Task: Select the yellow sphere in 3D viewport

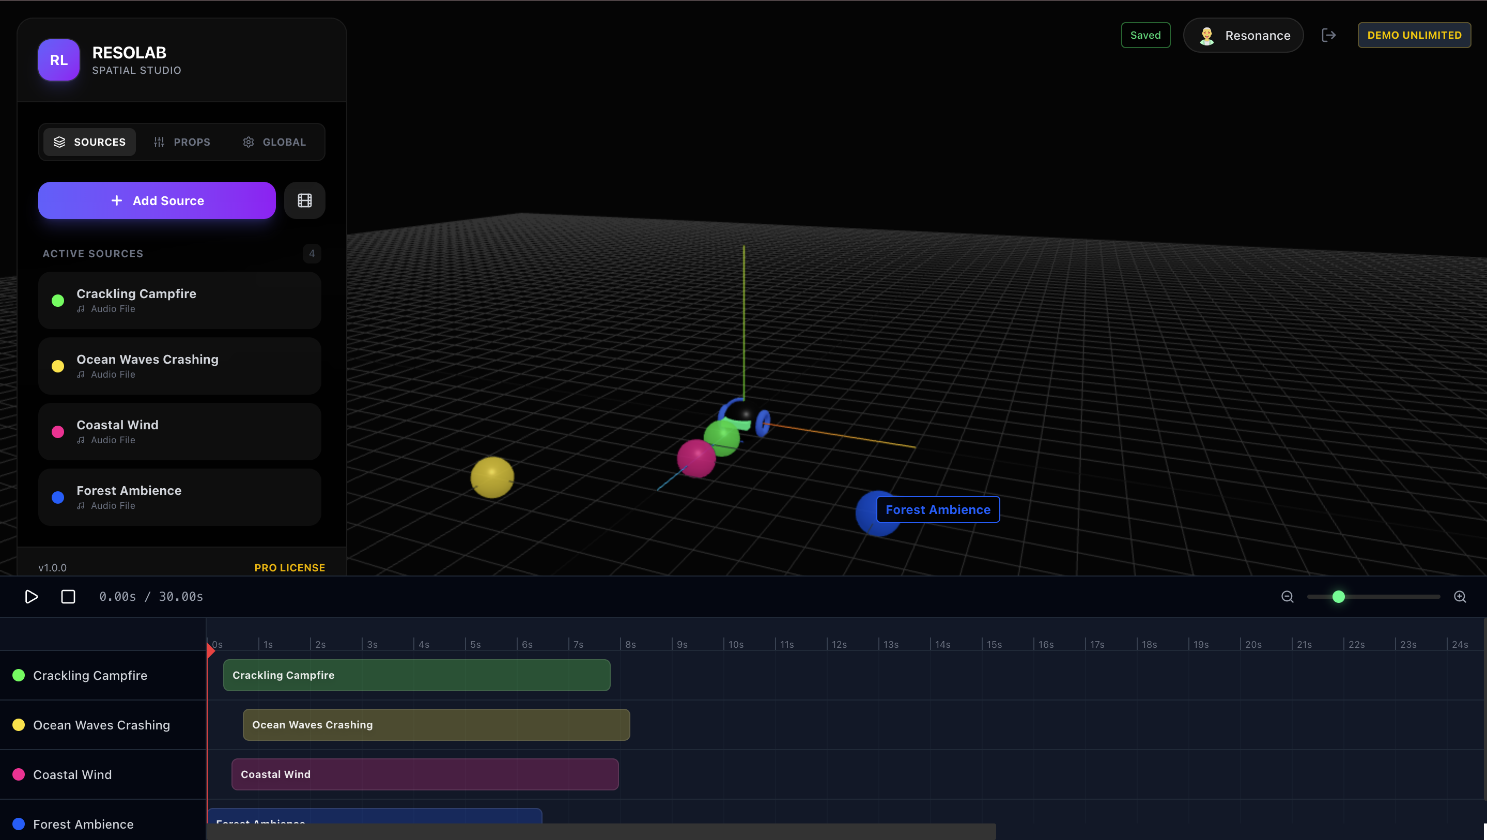Action: click(x=492, y=477)
